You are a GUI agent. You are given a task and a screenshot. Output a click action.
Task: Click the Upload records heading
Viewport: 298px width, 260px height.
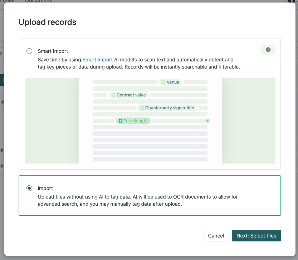[x=47, y=22]
